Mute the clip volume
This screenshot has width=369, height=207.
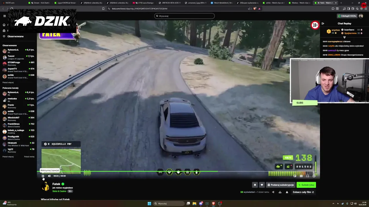(49, 176)
